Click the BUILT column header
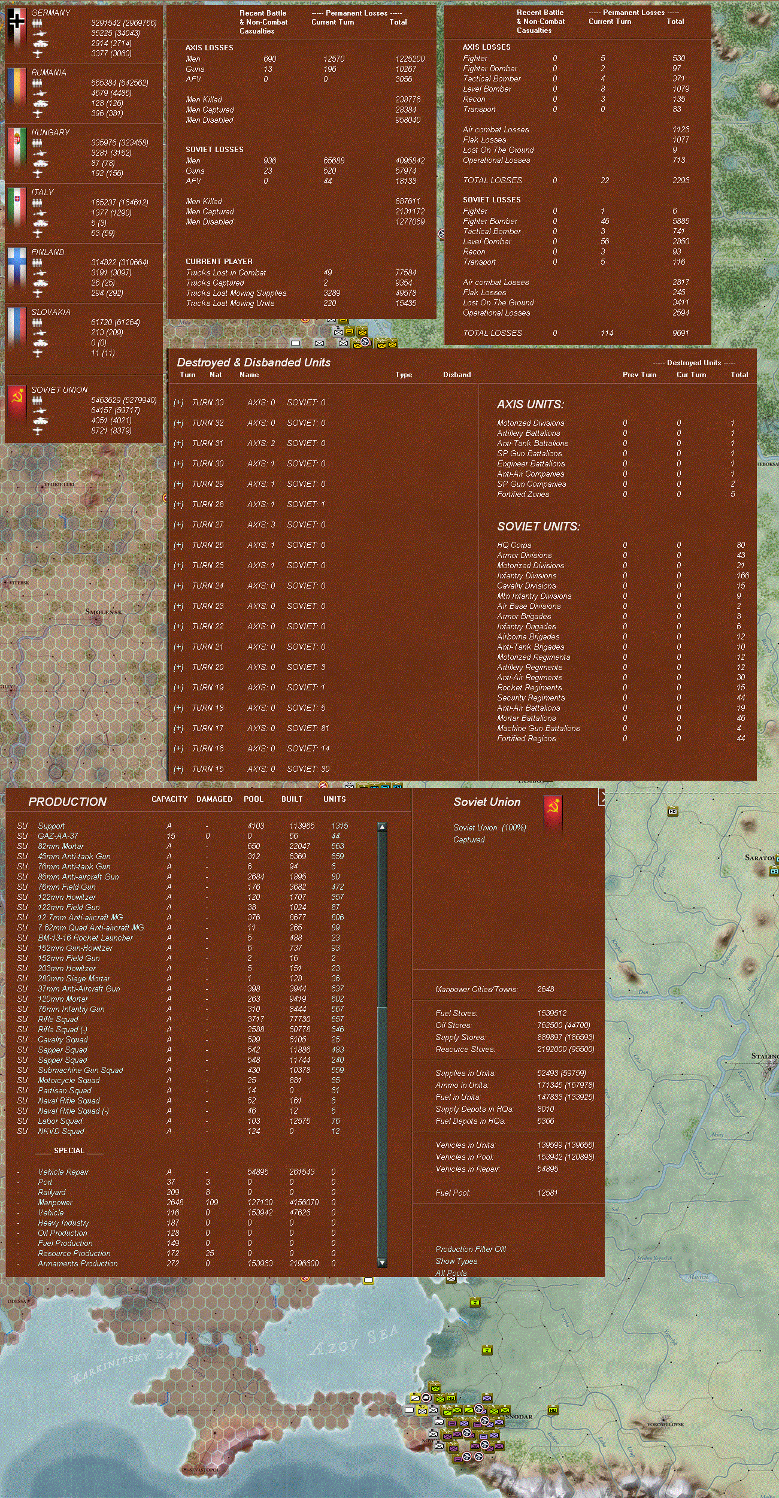 (292, 799)
